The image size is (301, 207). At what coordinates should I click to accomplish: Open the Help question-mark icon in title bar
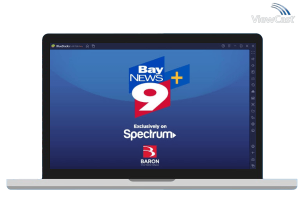pos(223,46)
